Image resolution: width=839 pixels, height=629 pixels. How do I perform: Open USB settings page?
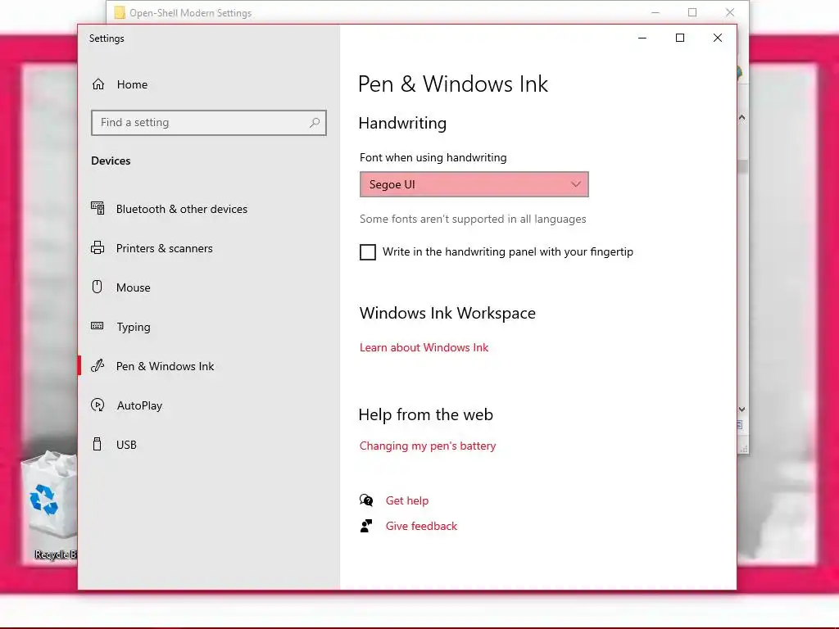coord(209,445)
